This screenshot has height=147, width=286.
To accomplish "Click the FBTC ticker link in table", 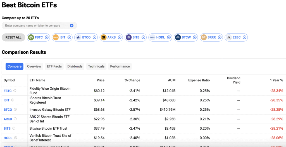I will pyautogui.click(x=8, y=91).
